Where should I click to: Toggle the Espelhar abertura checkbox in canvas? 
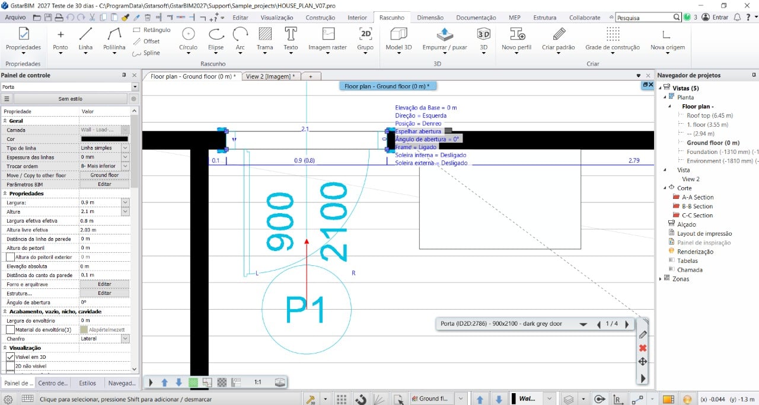tap(448, 131)
